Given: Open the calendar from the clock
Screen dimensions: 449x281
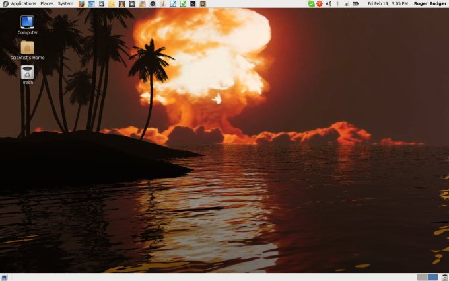Looking at the screenshot, I should [388, 4].
